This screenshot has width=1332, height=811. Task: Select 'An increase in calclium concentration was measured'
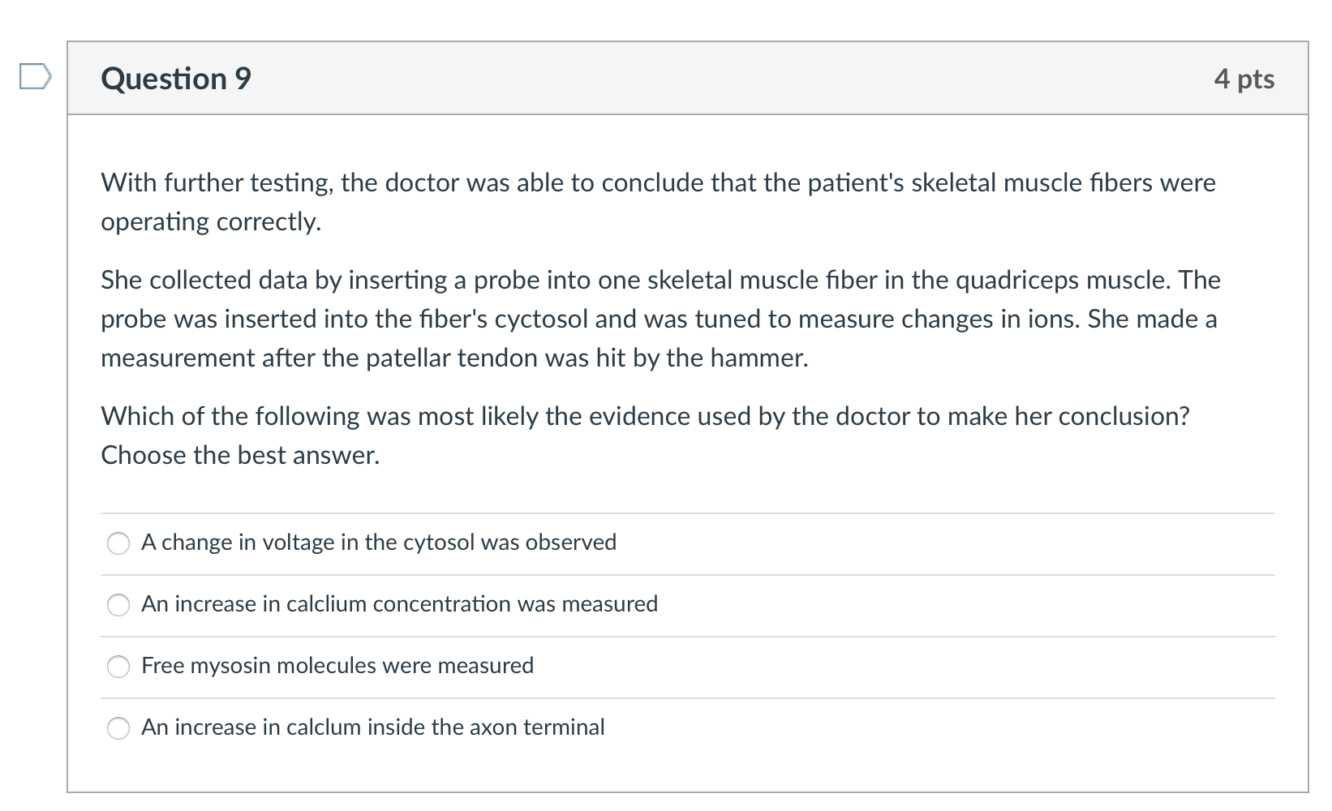pyautogui.click(x=118, y=605)
